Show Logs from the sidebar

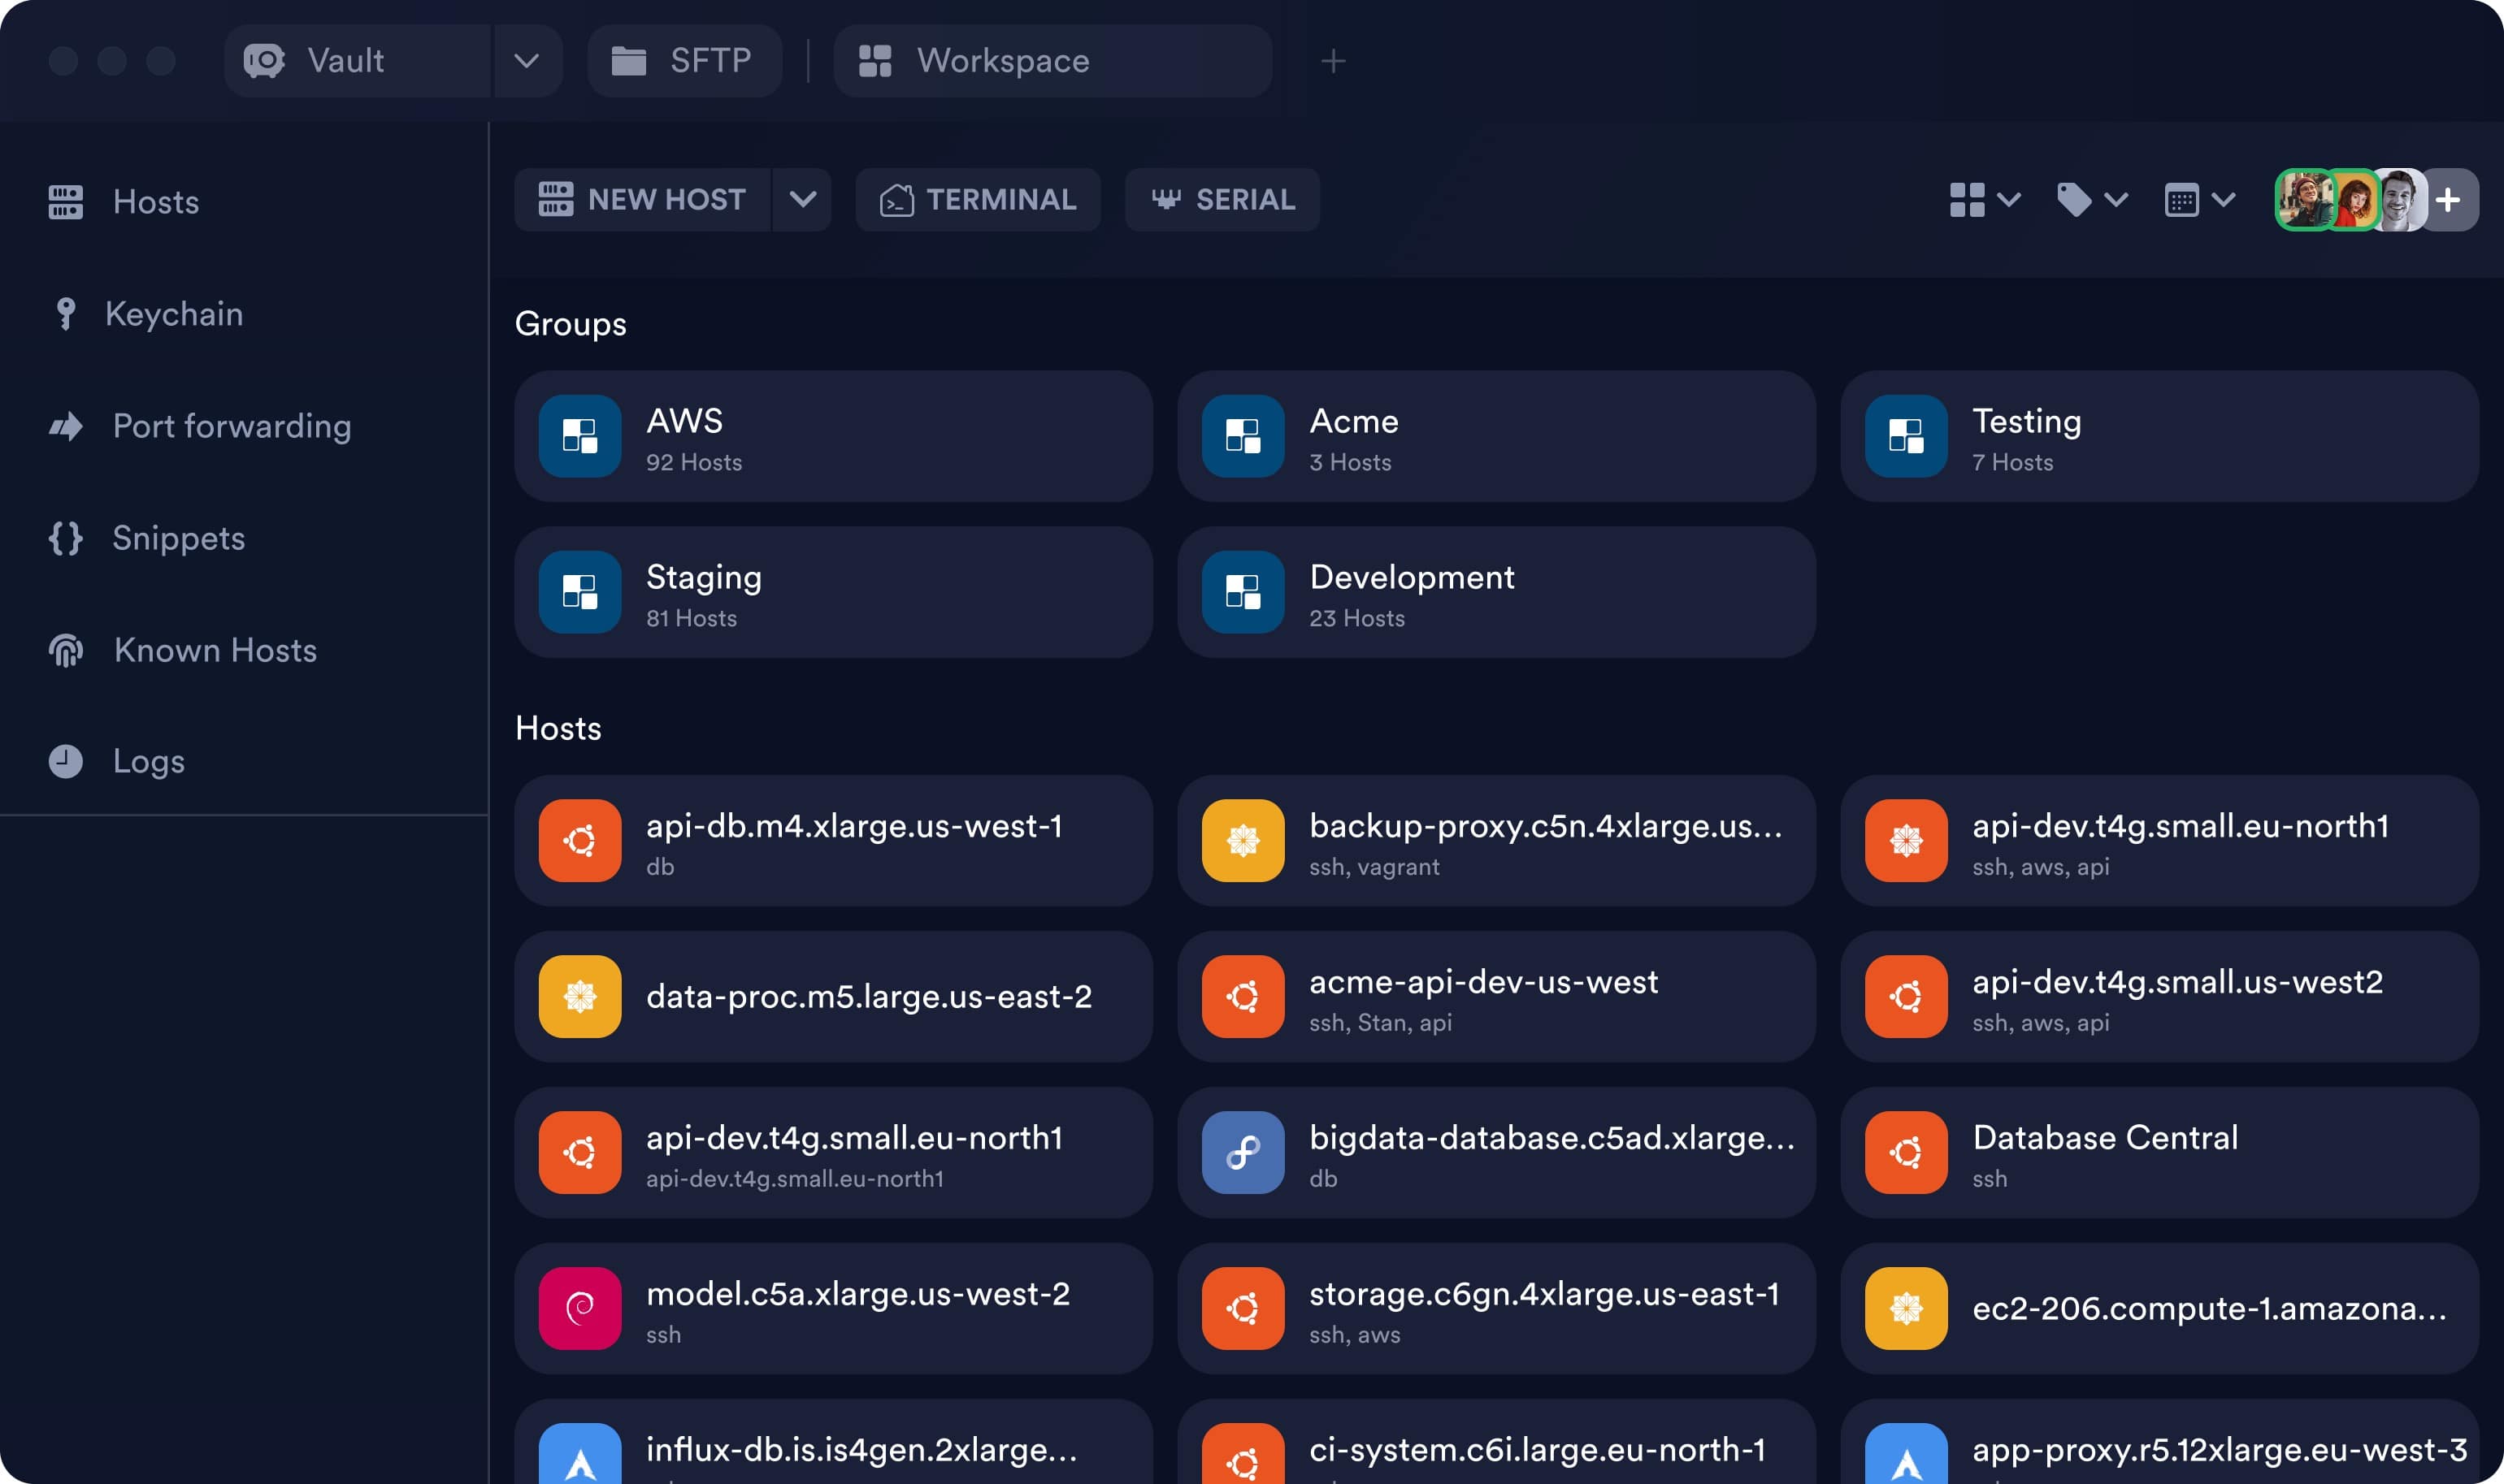click(147, 761)
